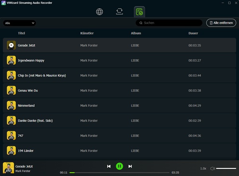
Task: Pause Gerade Jetzt via its thumbnail icon
Action: tap(11, 45)
